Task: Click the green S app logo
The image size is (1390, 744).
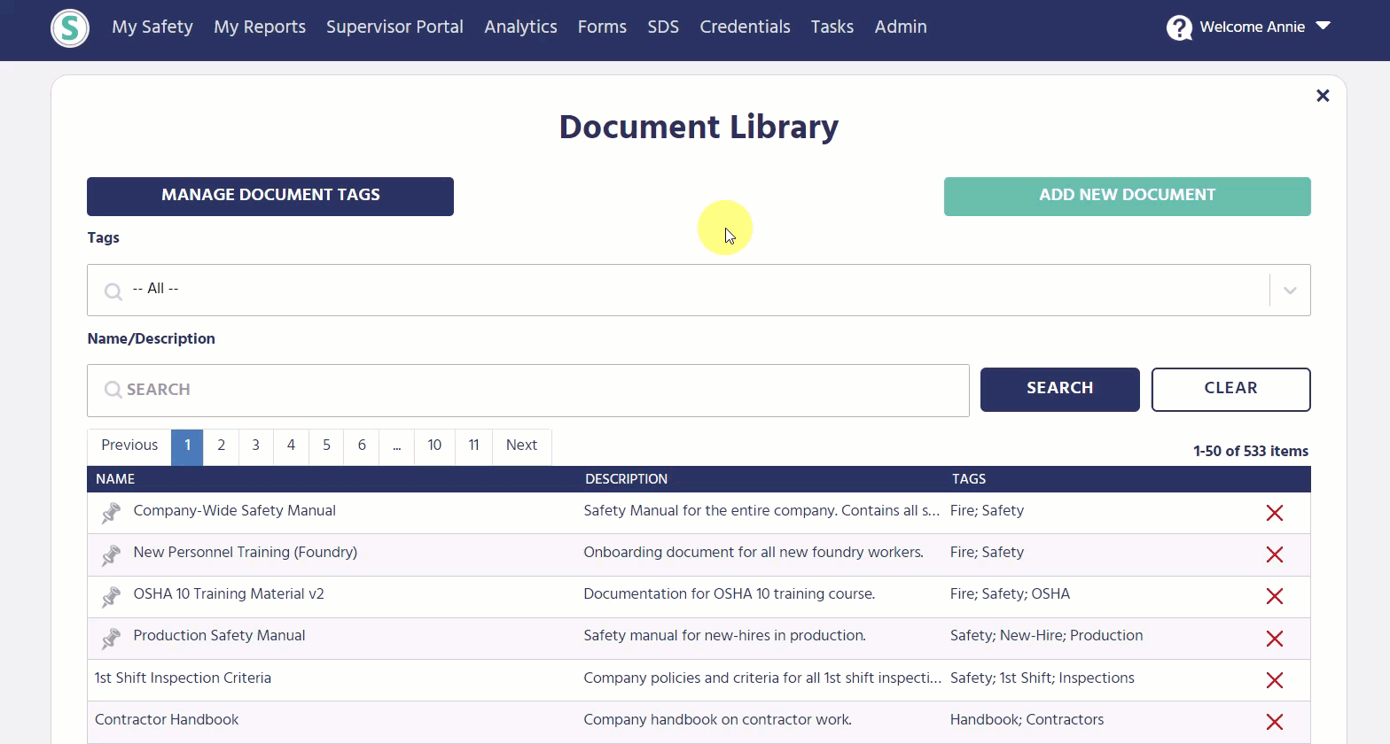Action: point(70,28)
